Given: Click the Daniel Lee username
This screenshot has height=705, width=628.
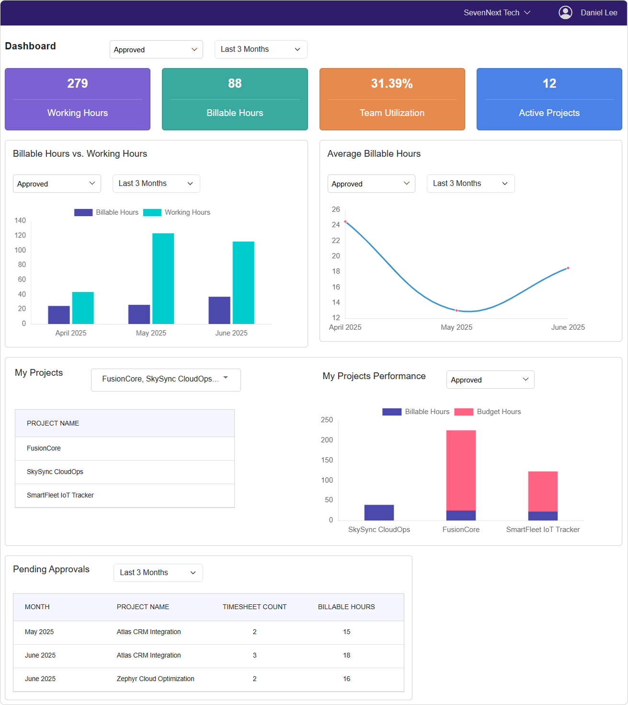Looking at the screenshot, I should pos(599,12).
